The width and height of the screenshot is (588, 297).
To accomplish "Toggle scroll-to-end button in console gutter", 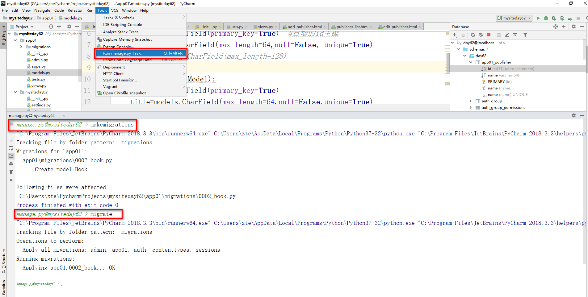I will [11, 156].
